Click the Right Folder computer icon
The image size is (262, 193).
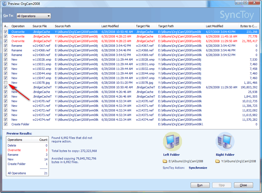(x=225, y=142)
